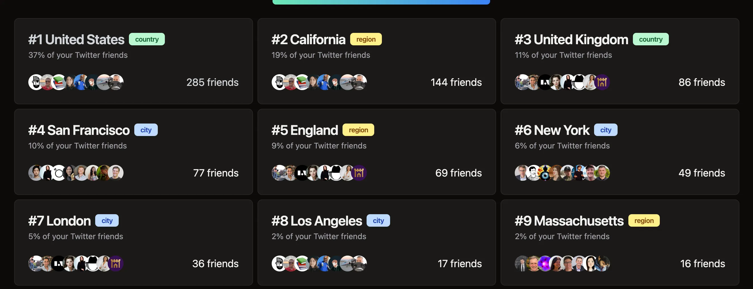
Task: Click the white camera outline avatar in San Francisco card
Action: [x=59, y=173]
